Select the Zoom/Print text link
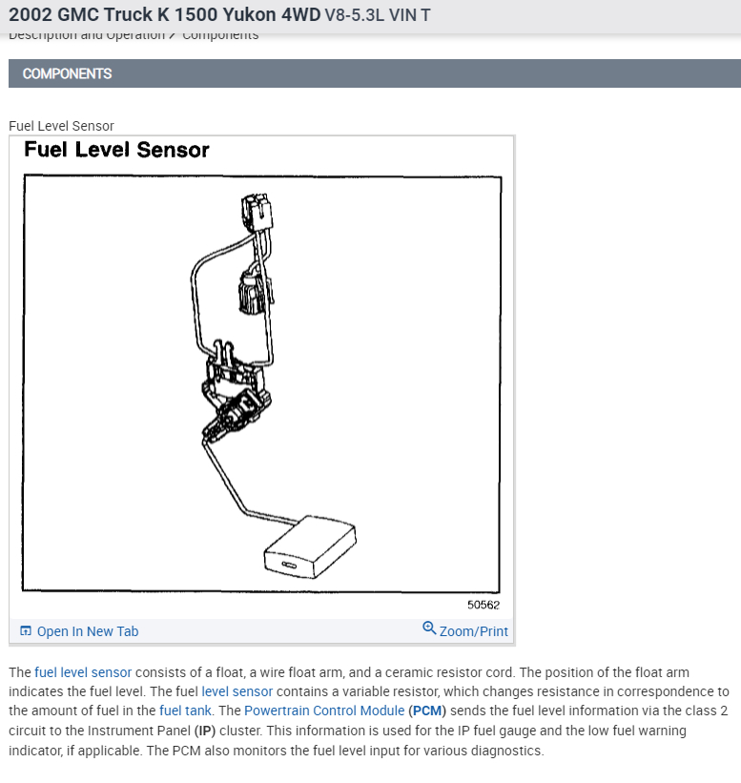Image resolution: width=741 pixels, height=783 pixels. (x=473, y=631)
